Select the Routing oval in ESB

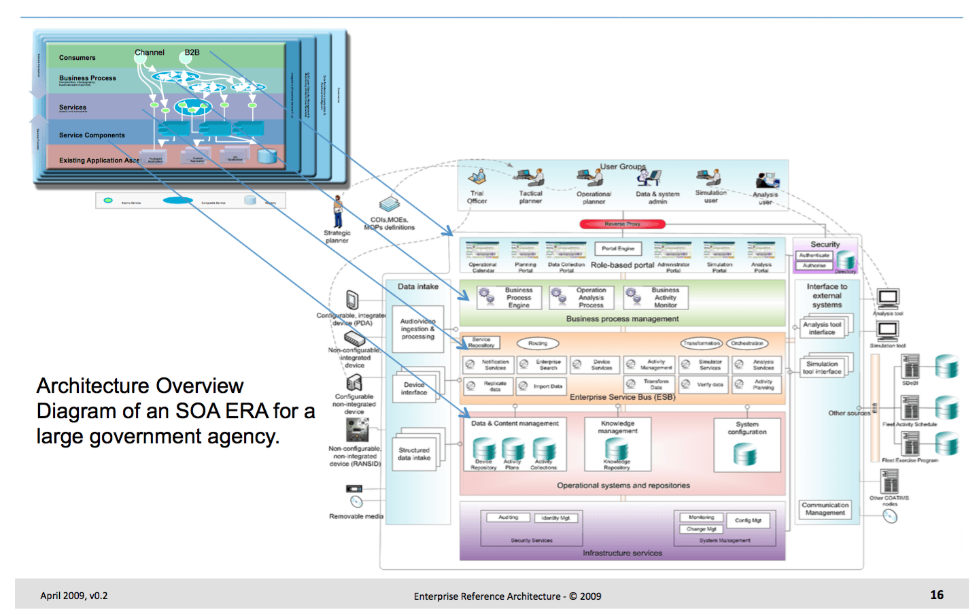pos(537,343)
